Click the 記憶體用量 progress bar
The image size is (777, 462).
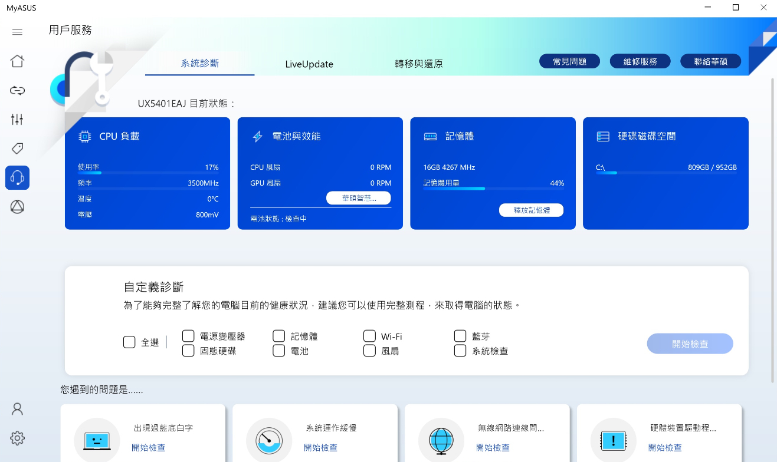coord(494,189)
